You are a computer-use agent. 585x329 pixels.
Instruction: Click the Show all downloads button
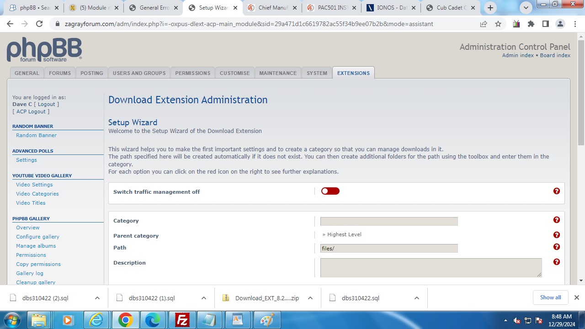coord(550,297)
